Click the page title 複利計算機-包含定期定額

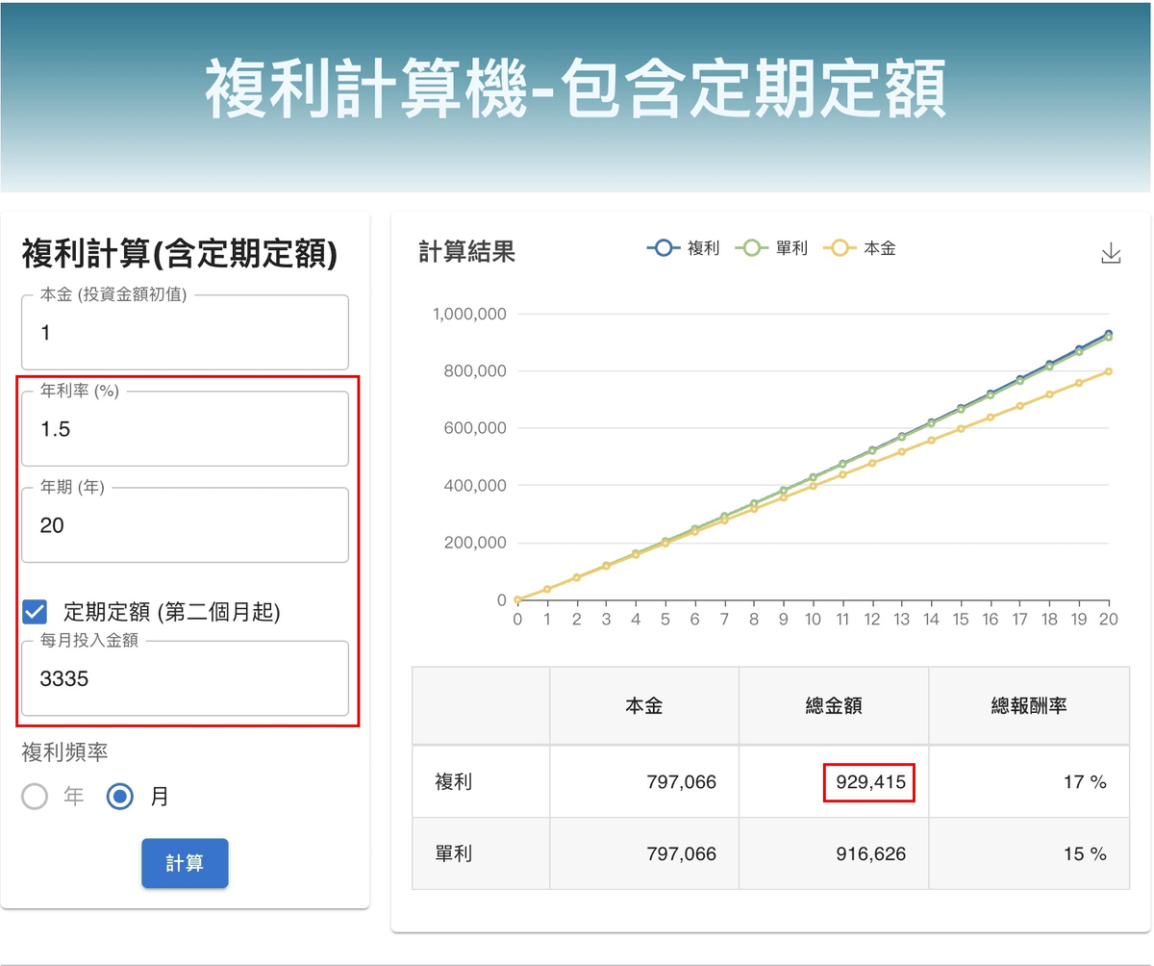(575, 89)
